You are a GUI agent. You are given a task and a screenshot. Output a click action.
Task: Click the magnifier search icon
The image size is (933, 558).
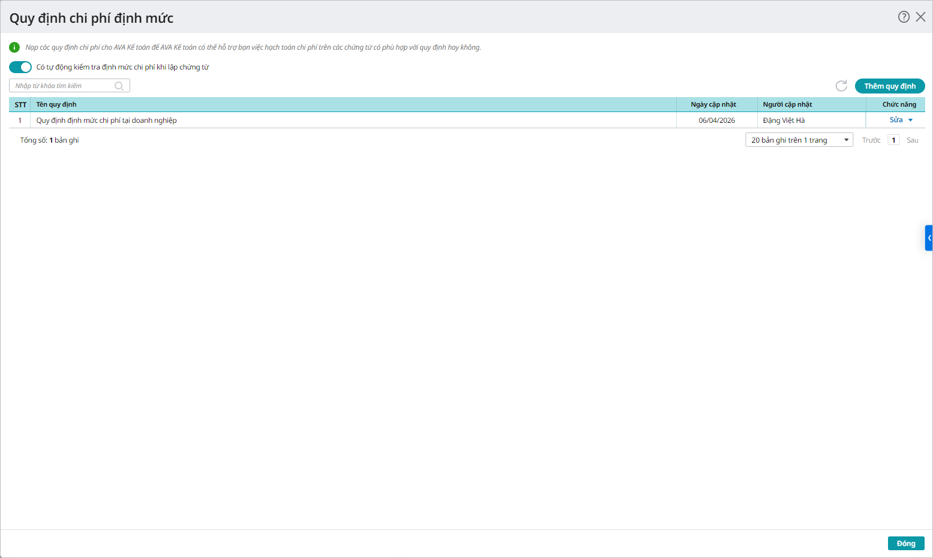tap(119, 86)
